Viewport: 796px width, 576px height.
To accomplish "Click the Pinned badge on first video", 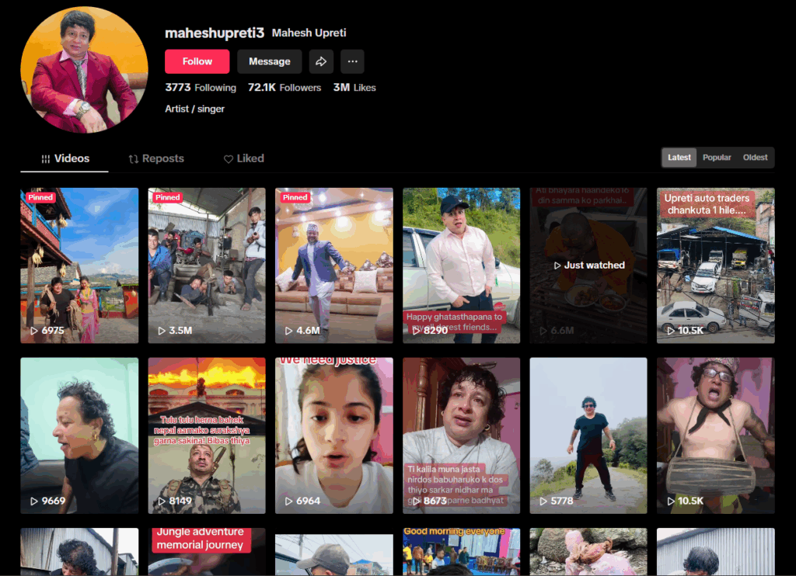I will (x=40, y=197).
